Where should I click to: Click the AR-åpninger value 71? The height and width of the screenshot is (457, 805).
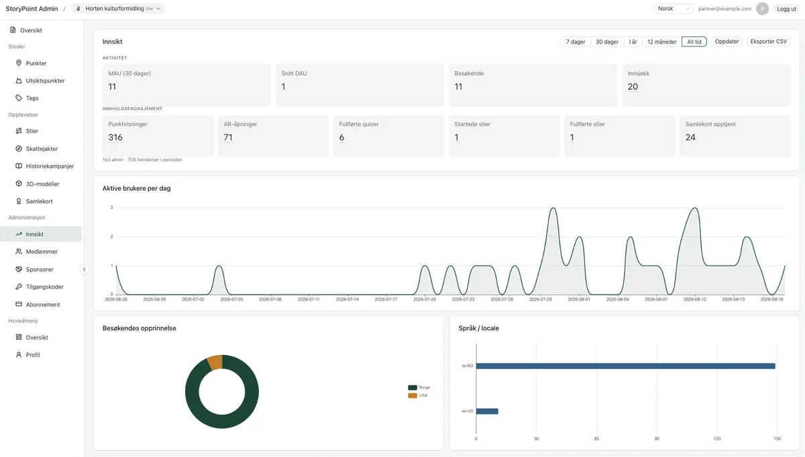pos(228,138)
